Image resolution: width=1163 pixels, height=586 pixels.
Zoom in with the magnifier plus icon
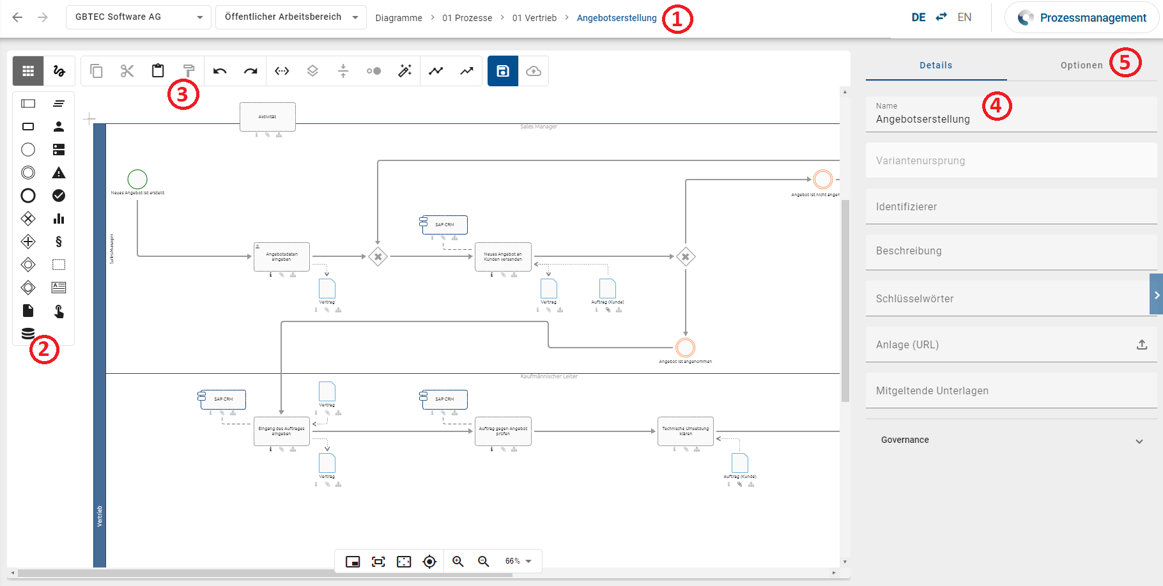click(x=458, y=561)
